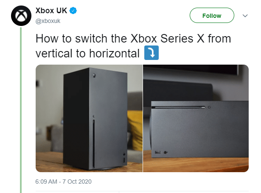The width and height of the screenshot is (261, 193).
Task: Click the blue curved arrow emoji
Action: 152,53
